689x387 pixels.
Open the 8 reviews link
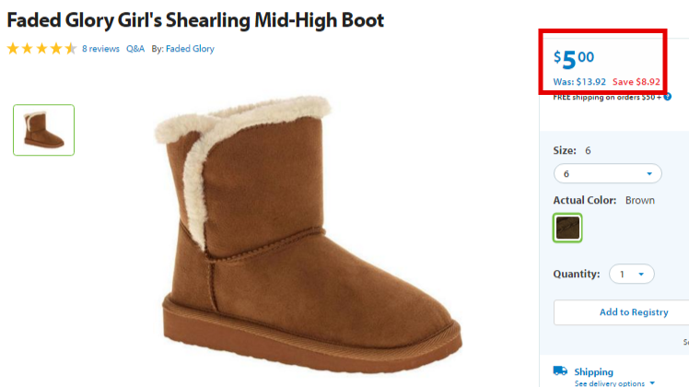(x=100, y=49)
